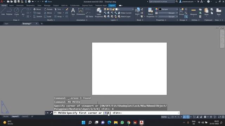Click the Erase pencil icon
Image resolution: width=225 pixels, height=126 pixels.
pos(67,9)
